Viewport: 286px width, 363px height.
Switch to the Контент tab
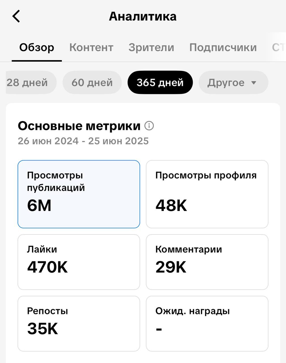[x=91, y=47]
